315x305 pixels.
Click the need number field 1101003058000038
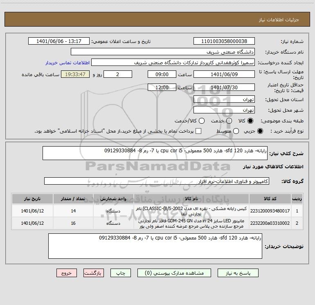(224, 41)
